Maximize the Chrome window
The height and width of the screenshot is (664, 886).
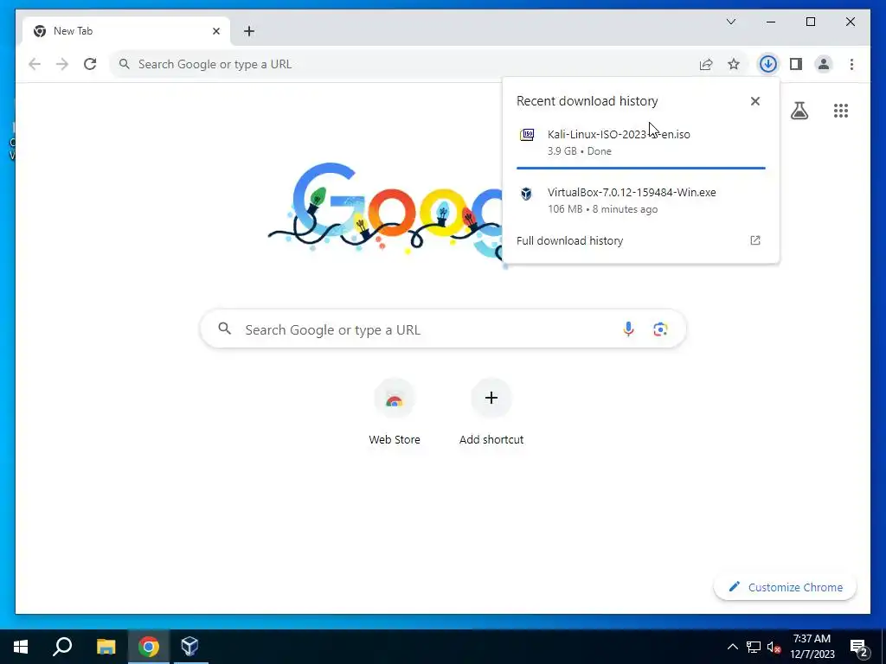tap(810, 22)
